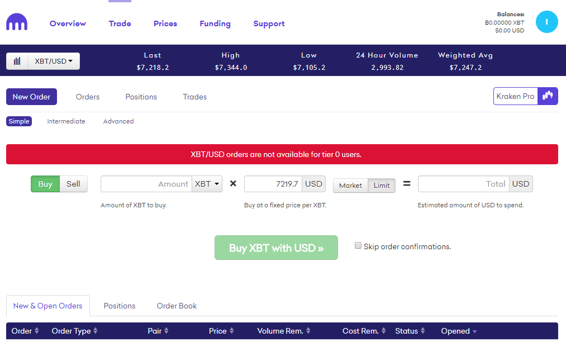Image resolution: width=566 pixels, height=342 pixels.
Task: Click the Buy XBT with USD button
Action: (x=276, y=247)
